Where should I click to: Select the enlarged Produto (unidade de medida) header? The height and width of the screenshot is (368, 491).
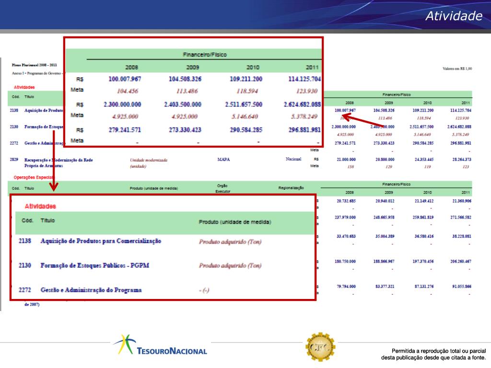pyautogui.click(x=235, y=222)
